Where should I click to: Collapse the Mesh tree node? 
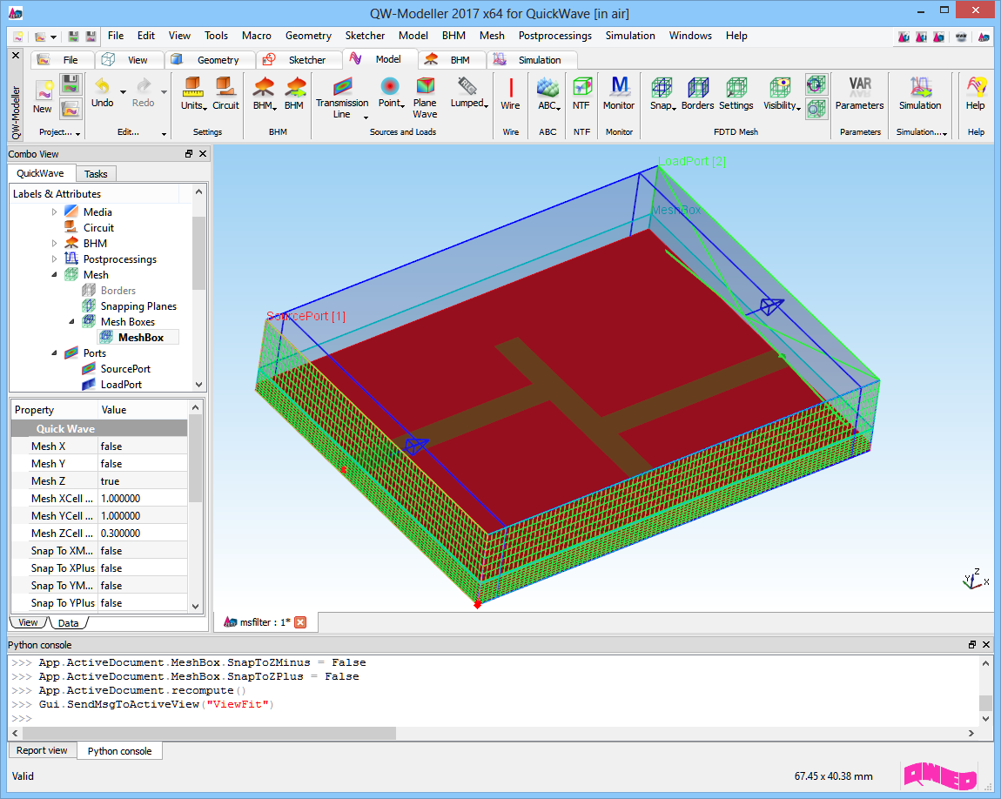pyautogui.click(x=54, y=274)
